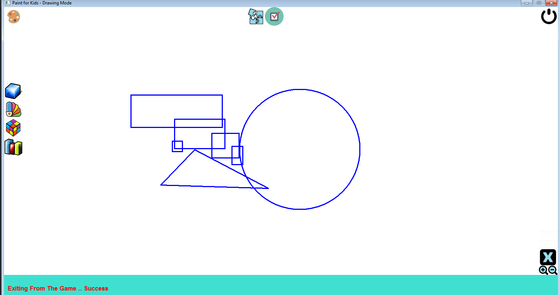559x295 pixels.
Task: Minimize the Paint for Kids window
Action: pos(526,3)
